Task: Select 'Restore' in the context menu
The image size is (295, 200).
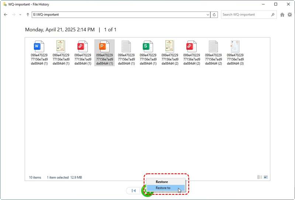Action: click(x=162, y=182)
